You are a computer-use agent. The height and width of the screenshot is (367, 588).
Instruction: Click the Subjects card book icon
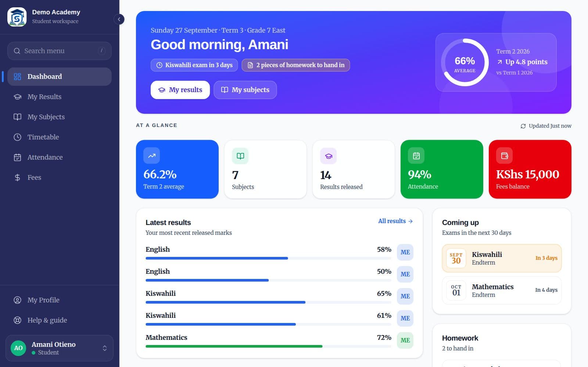click(x=240, y=156)
